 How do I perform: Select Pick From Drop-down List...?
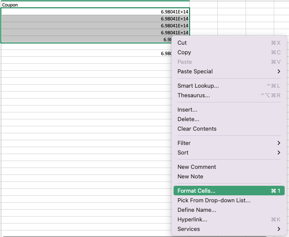click(213, 201)
